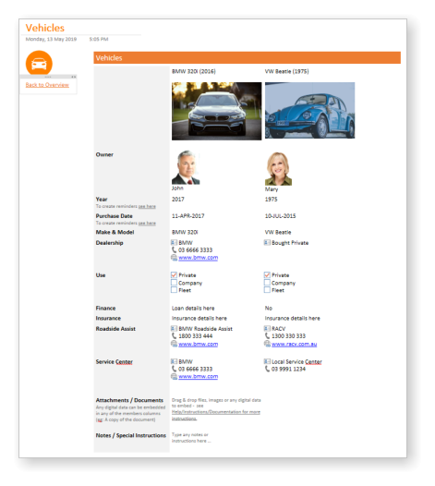This screenshot has height=486, width=435.
Task: Click phone icon in BMW Service Center row
Action: coord(175,369)
